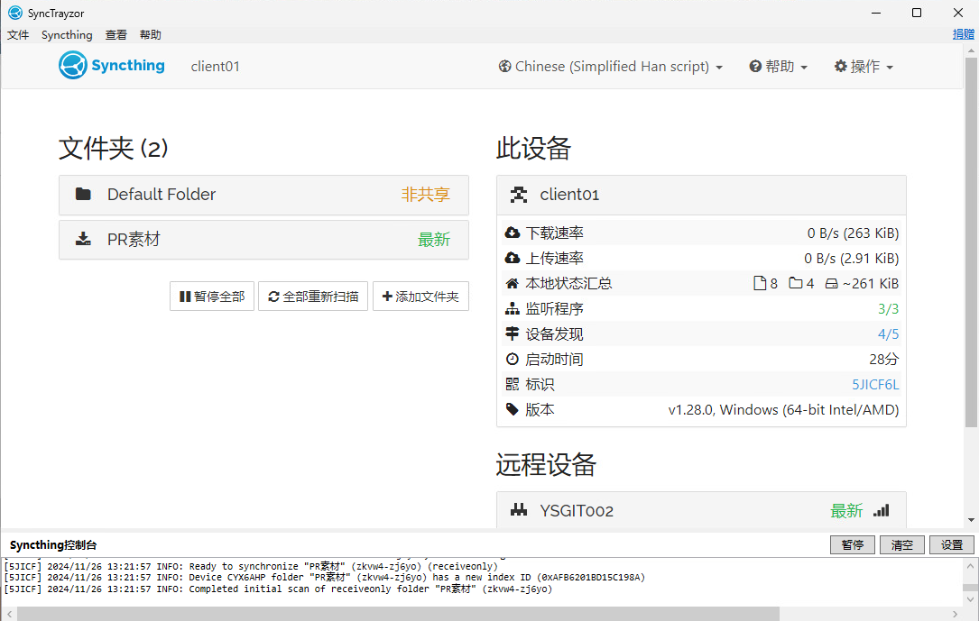
Task: Click the Default Folder folder icon
Action: click(x=83, y=194)
